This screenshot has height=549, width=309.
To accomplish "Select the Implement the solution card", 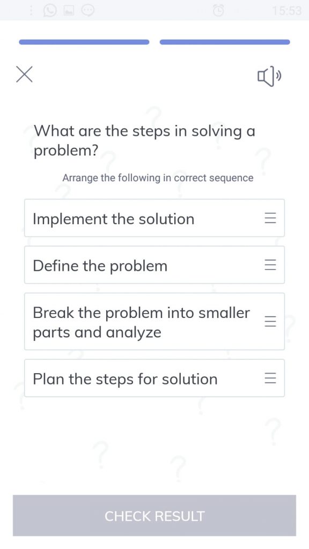I will click(x=154, y=218).
